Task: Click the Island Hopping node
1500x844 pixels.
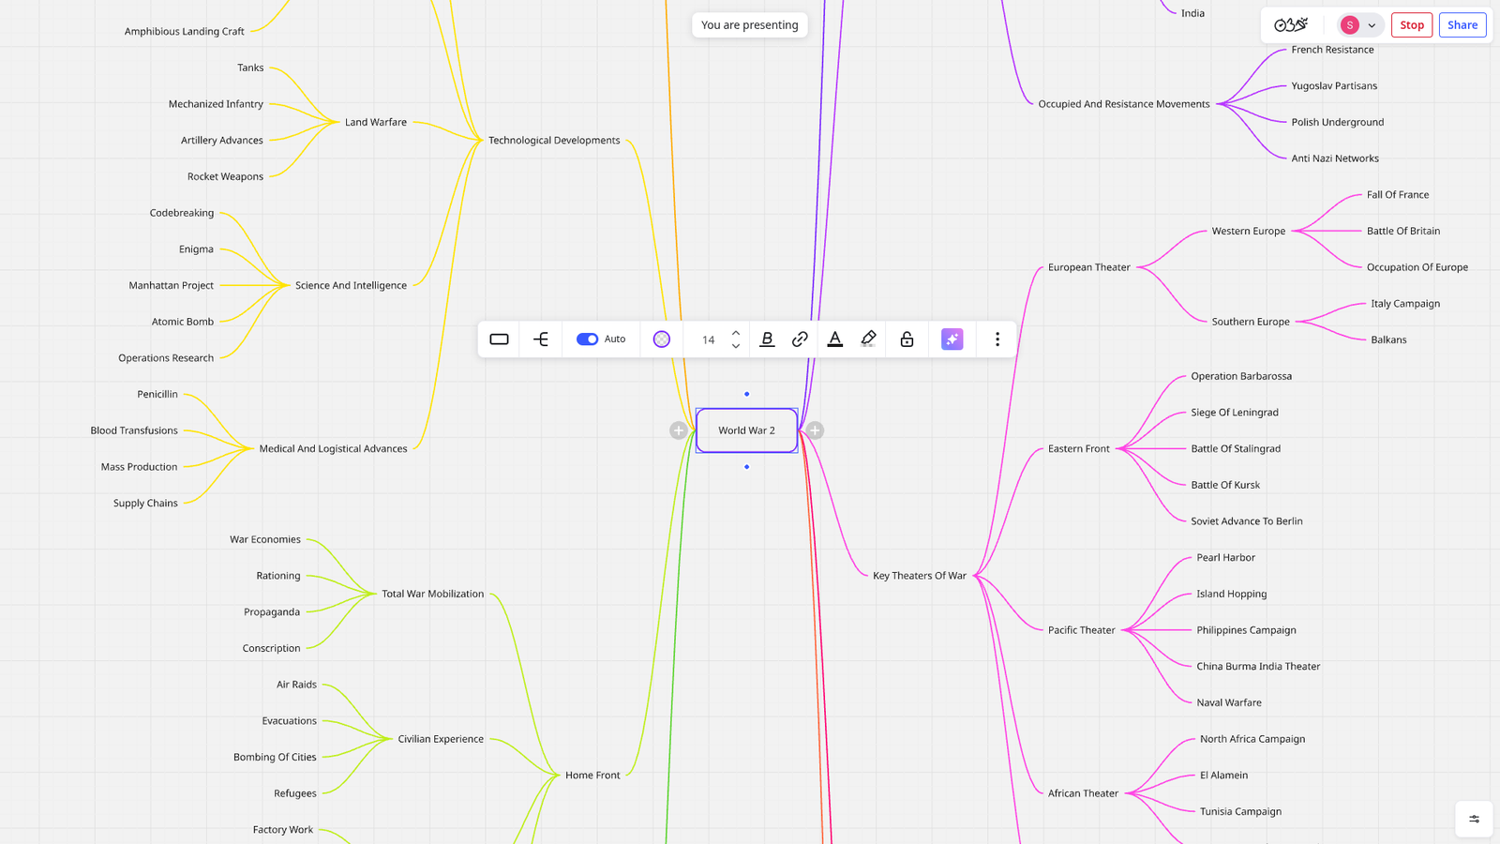Action: pos(1232,594)
